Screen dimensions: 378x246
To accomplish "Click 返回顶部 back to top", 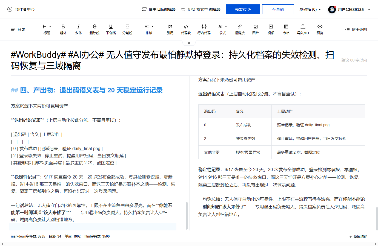I will click(358, 236).
